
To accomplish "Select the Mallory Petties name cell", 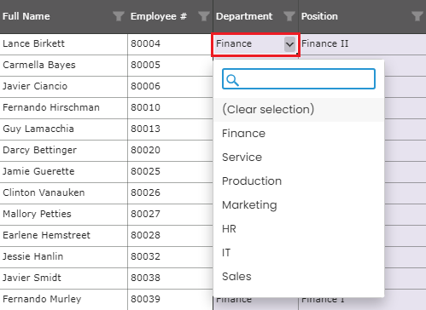I will [64, 215].
